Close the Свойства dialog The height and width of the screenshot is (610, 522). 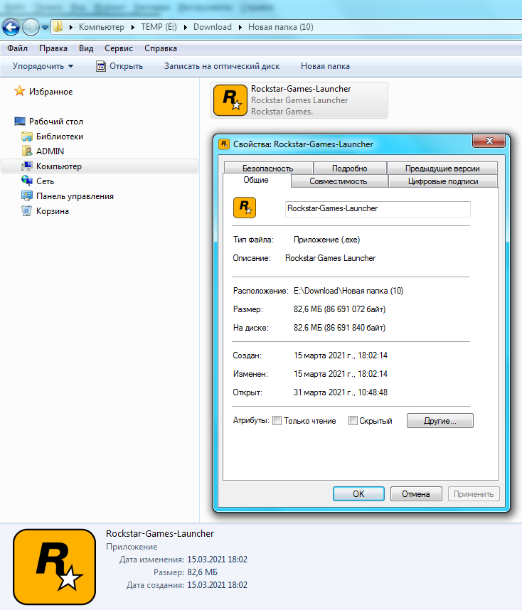point(489,141)
